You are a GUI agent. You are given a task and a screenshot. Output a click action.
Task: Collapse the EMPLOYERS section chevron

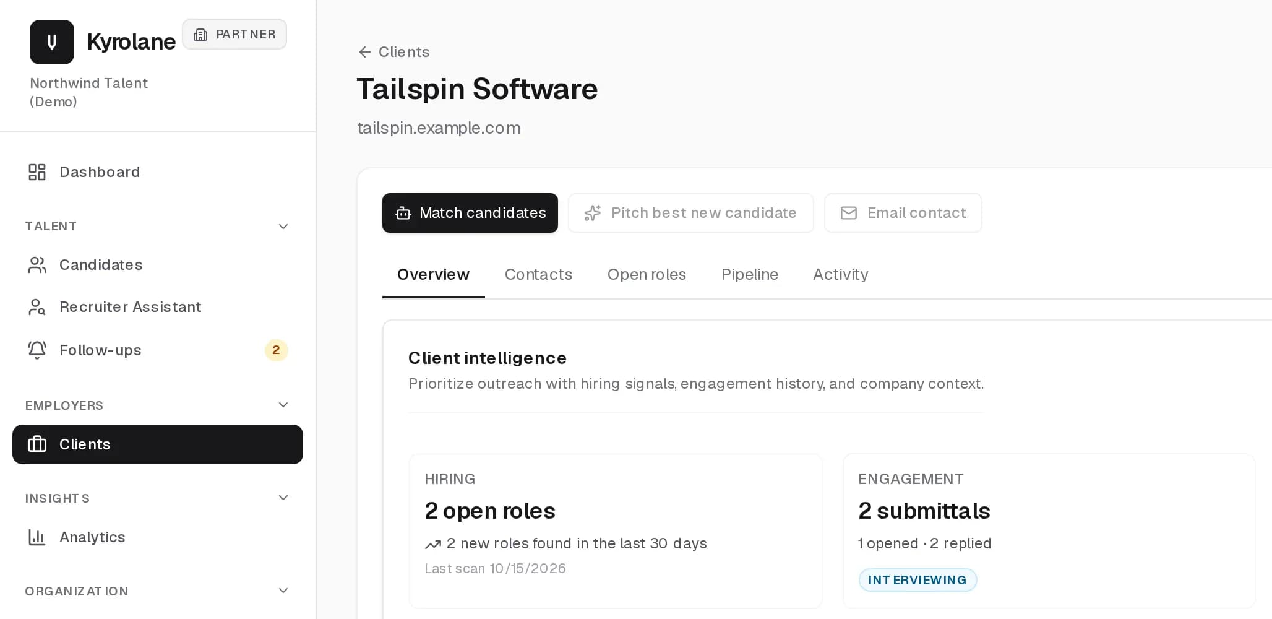pyautogui.click(x=283, y=405)
